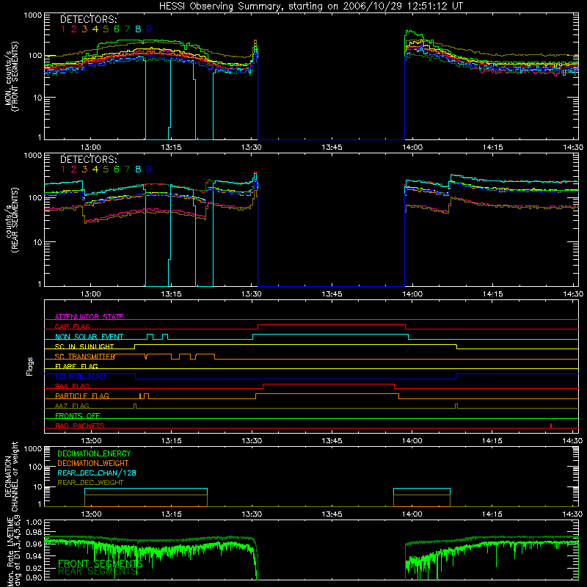Click green detector "6" in rear segments legend
The image size is (587, 587).
pyautogui.click(x=117, y=169)
